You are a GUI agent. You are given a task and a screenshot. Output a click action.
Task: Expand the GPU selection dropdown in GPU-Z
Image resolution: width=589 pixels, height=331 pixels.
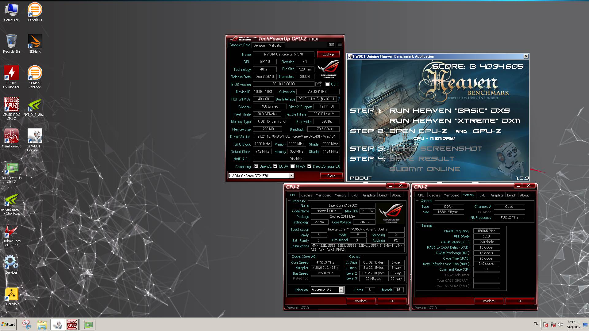point(291,176)
